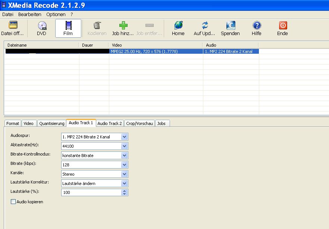Click the Lautstärke (%) spinner arrows
This screenshot has width=329, height=229.
125,192
